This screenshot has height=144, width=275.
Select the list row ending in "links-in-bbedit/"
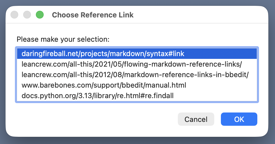tap(135, 75)
